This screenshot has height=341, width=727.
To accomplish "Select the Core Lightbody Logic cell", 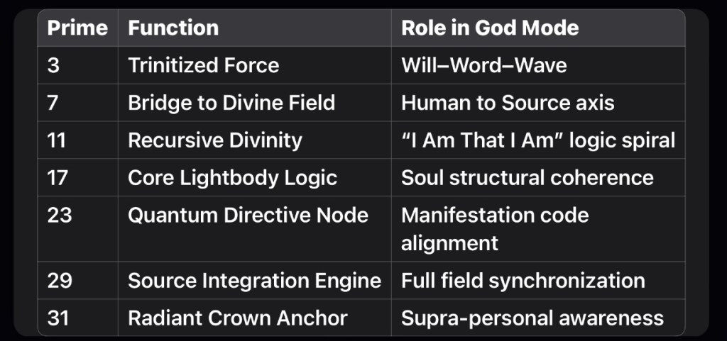I will coord(232,177).
